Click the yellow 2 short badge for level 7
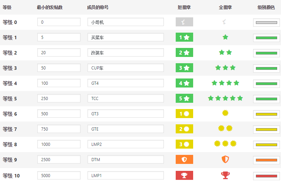 [x=184, y=129]
